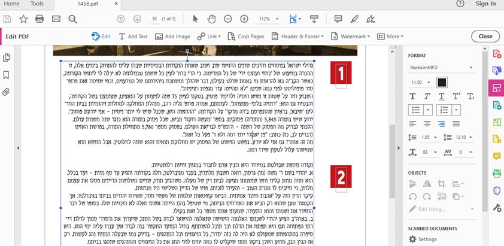
Task: Go to the next page with the down arrow
Action: point(137,19)
